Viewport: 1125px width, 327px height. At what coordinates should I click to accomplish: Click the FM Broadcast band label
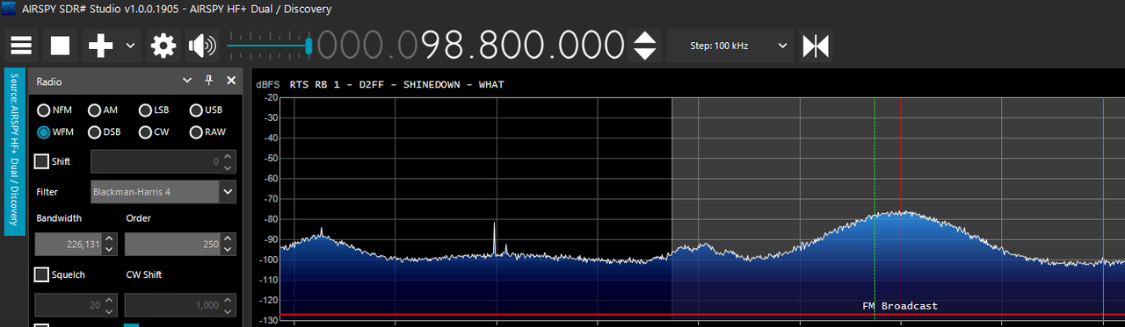pyautogui.click(x=900, y=306)
